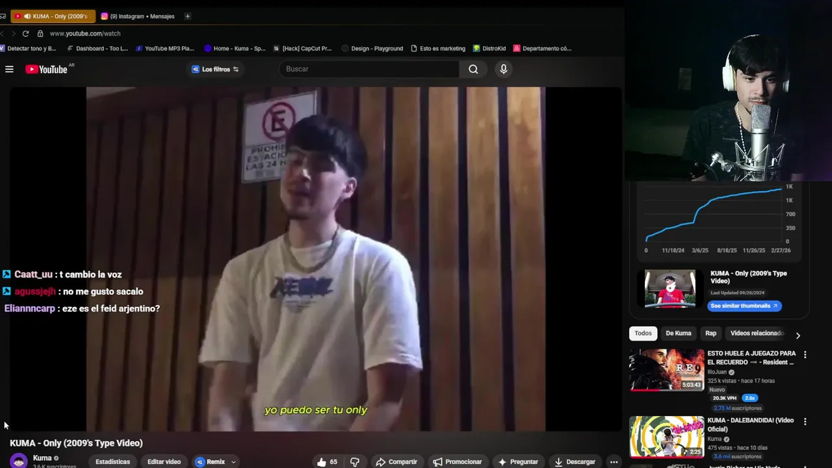Click the YouTube search input field
The image size is (832, 468).
(369, 69)
